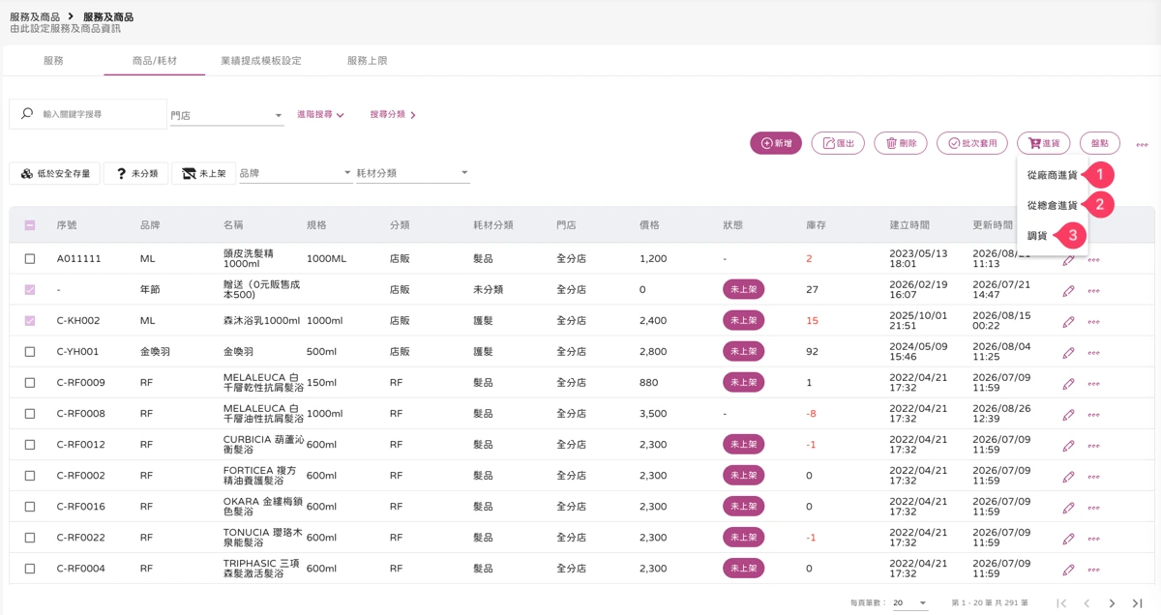Filter by 未分類 items
This screenshot has height=615, width=1161.
click(136, 173)
